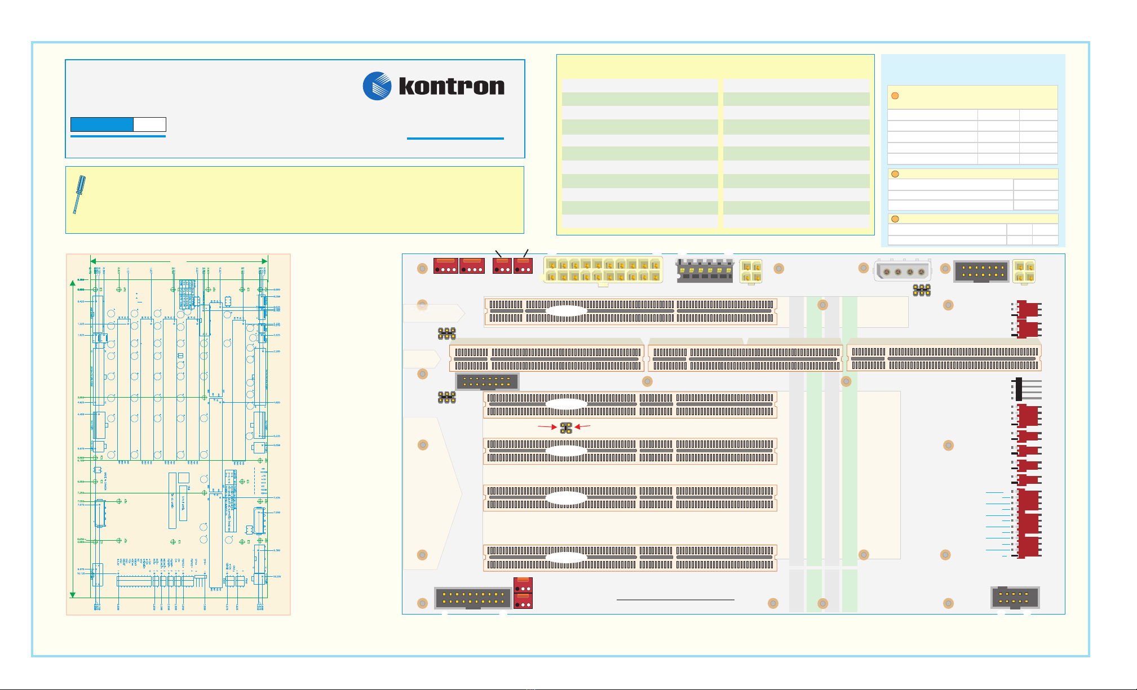Click the expansion slot just above the red-arrow jumper
The image size is (1137, 690).
(630, 405)
